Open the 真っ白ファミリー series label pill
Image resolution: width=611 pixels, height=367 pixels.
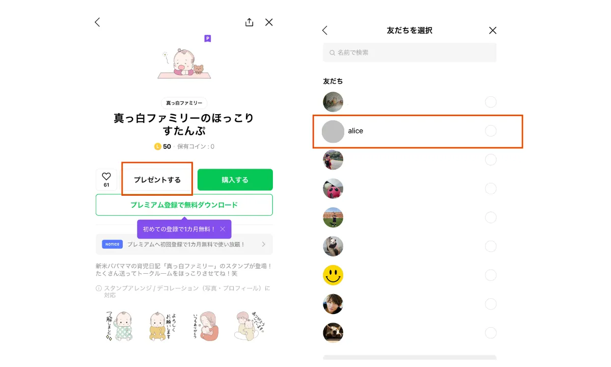click(184, 103)
